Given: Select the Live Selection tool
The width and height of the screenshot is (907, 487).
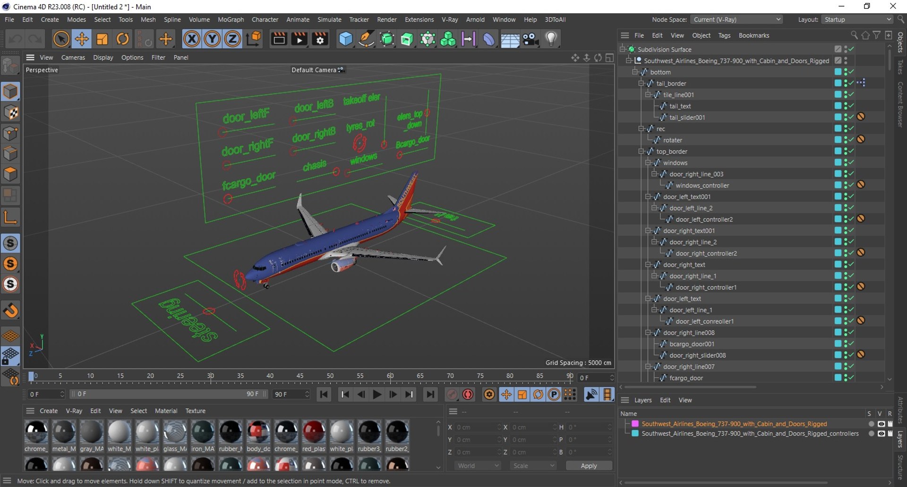Looking at the screenshot, I should 61,39.
